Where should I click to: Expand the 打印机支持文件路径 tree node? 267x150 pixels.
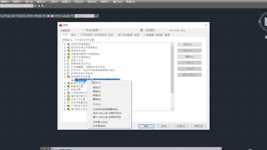click(x=65, y=73)
